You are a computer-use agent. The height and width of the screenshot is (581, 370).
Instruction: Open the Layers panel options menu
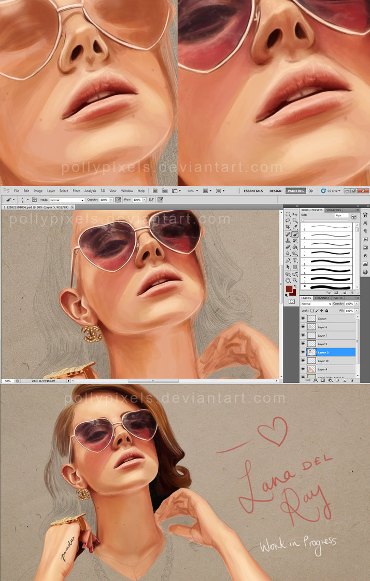tap(357, 298)
